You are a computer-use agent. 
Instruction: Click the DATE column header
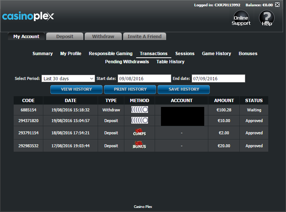click(70, 100)
